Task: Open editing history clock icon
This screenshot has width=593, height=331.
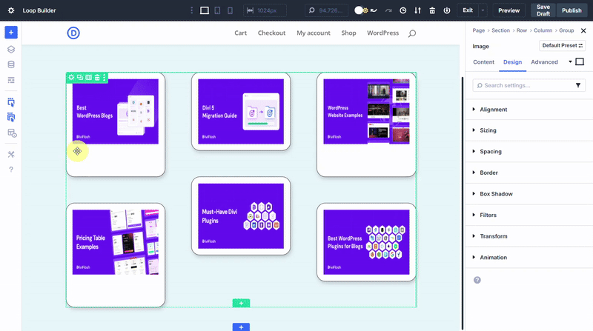Action: tap(403, 10)
